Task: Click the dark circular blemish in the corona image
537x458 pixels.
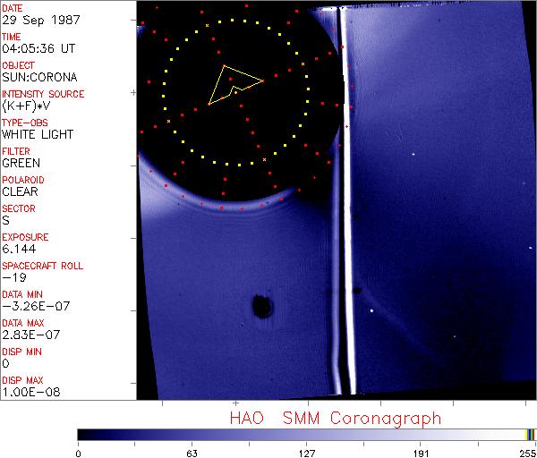Action: (x=262, y=307)
